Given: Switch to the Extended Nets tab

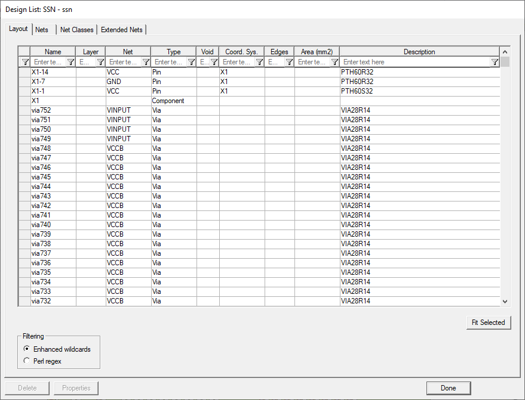Looking at the screenshot, I should click(122, 29).
